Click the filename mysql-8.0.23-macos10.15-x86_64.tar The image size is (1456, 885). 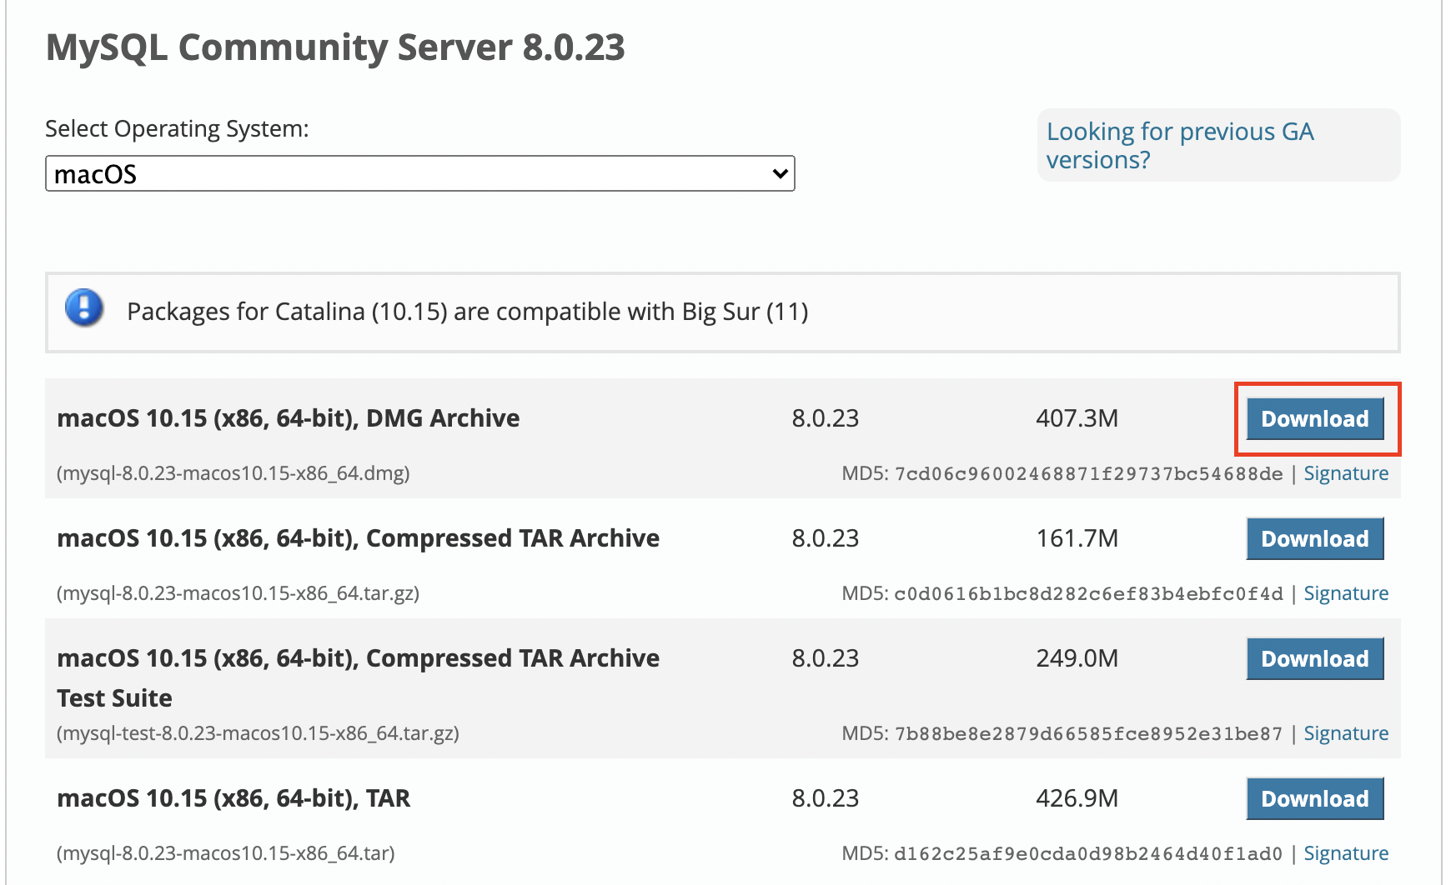(x=225, y=853)
